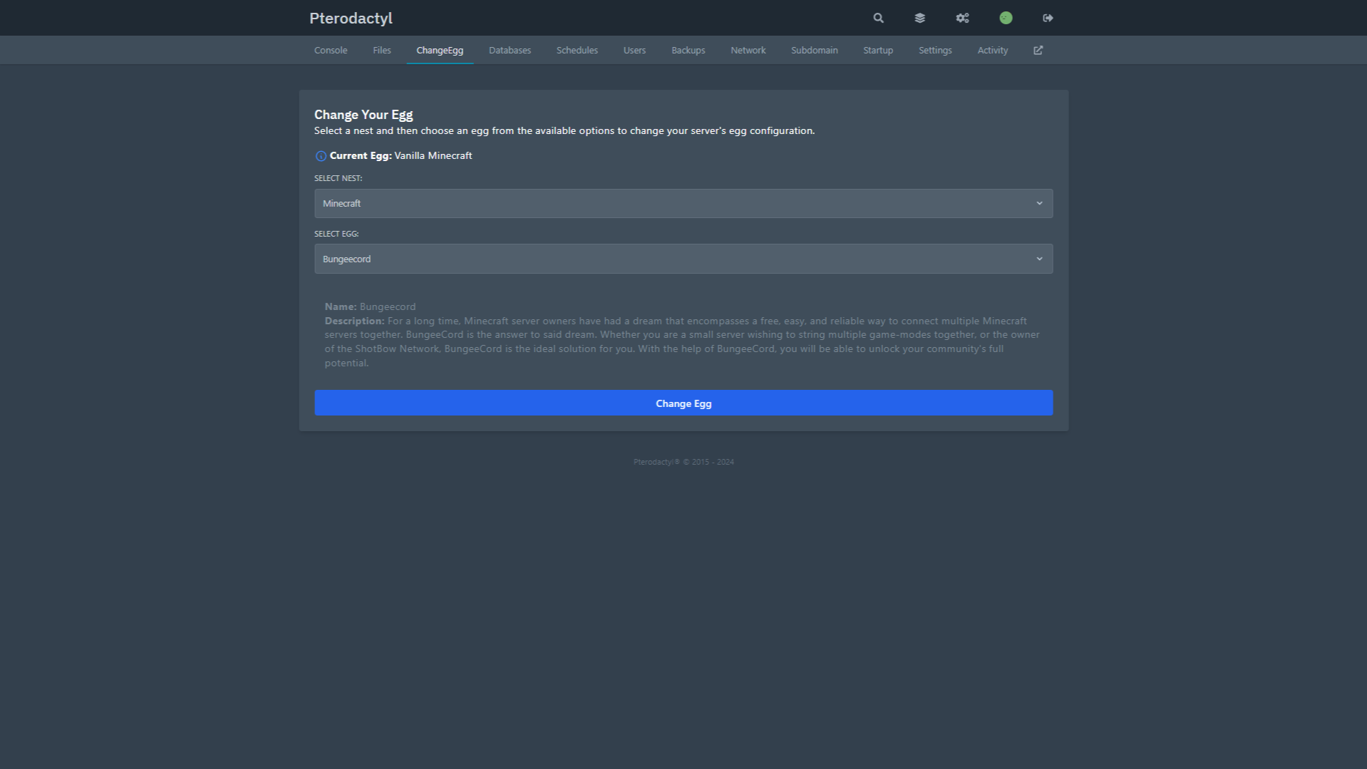1367x769 pixels.
Task: Open the Subdomain tab
Action: click(x=814, y=50)
